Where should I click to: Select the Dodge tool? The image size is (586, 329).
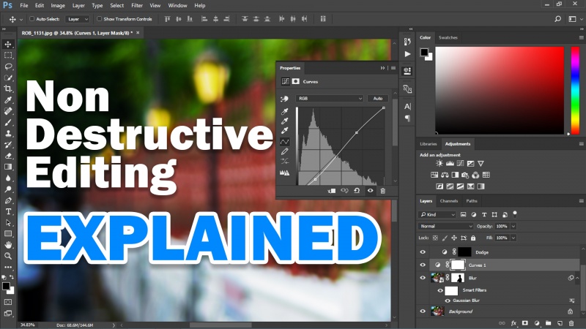click(x=8, y=189)
